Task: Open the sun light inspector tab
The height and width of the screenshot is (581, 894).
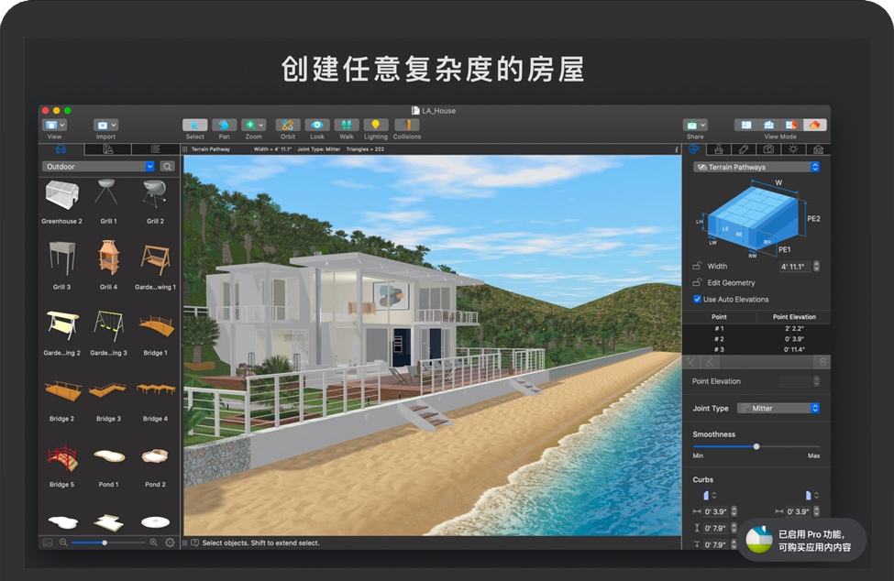Action: 793,149
